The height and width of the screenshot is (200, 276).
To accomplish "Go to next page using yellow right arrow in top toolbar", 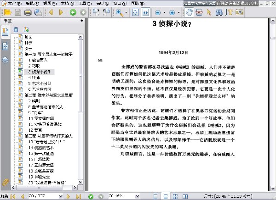I will [x=61, y=12].
